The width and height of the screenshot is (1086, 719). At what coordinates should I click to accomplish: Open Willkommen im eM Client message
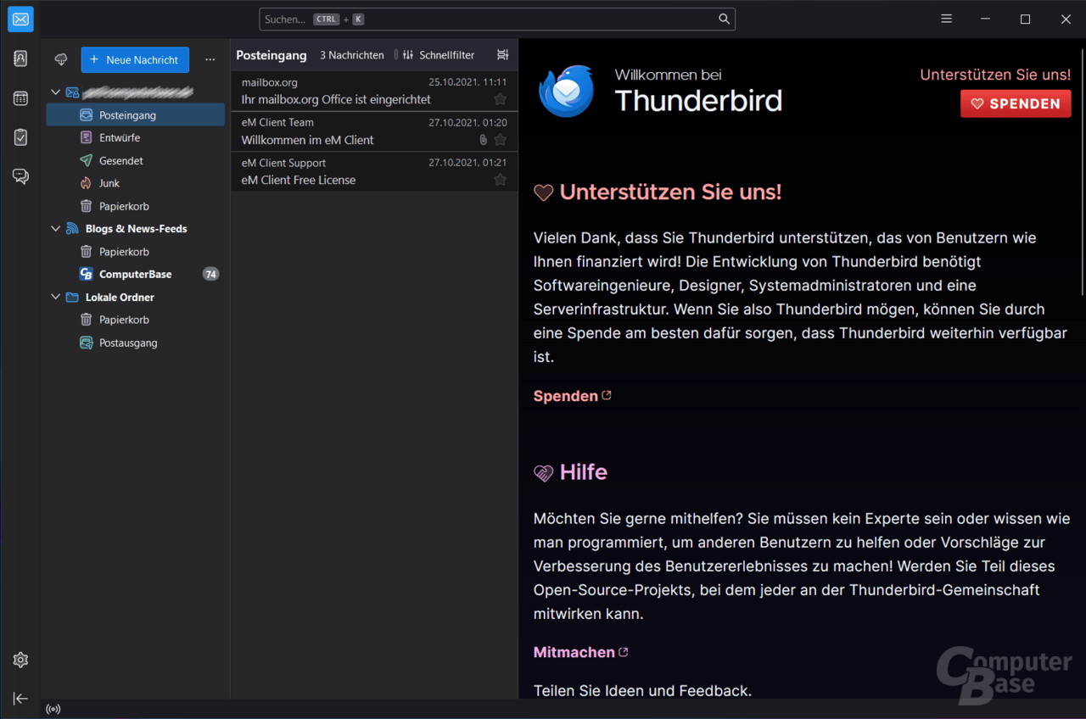coord(374,131)
